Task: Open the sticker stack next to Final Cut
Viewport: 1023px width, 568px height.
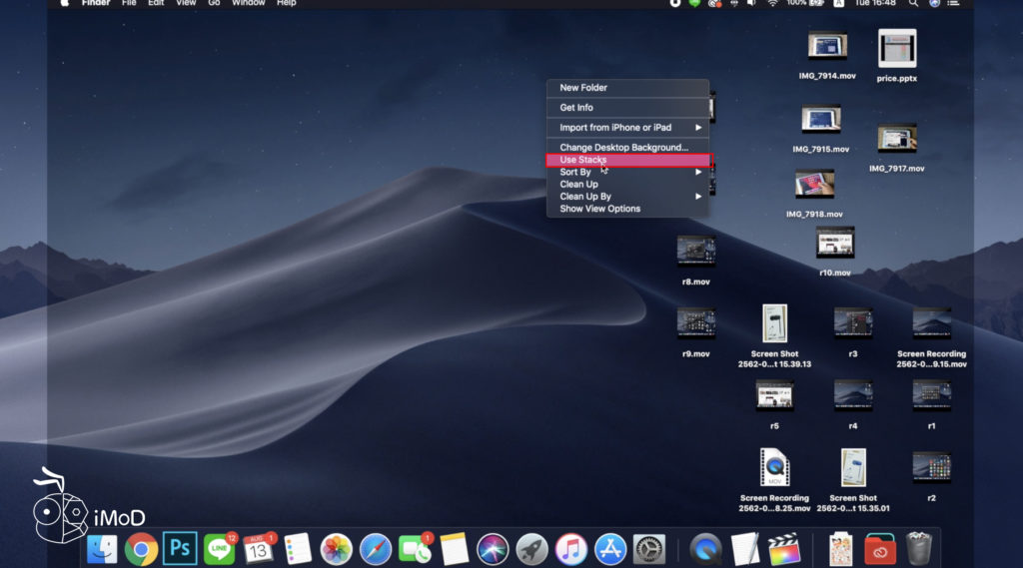Action: point(841,549)
